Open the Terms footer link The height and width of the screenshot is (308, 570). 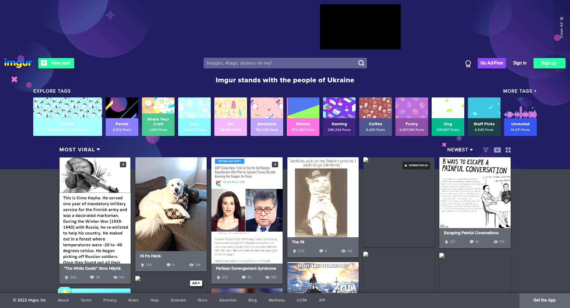click(86, 300)
